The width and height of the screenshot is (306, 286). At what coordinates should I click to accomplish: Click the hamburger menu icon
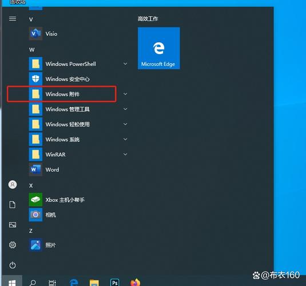pyautogui.click(x=13, y=18)
